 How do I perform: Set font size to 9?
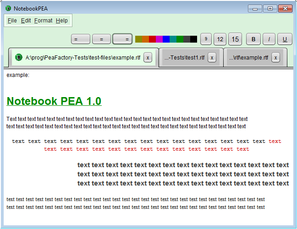point(206,39)
